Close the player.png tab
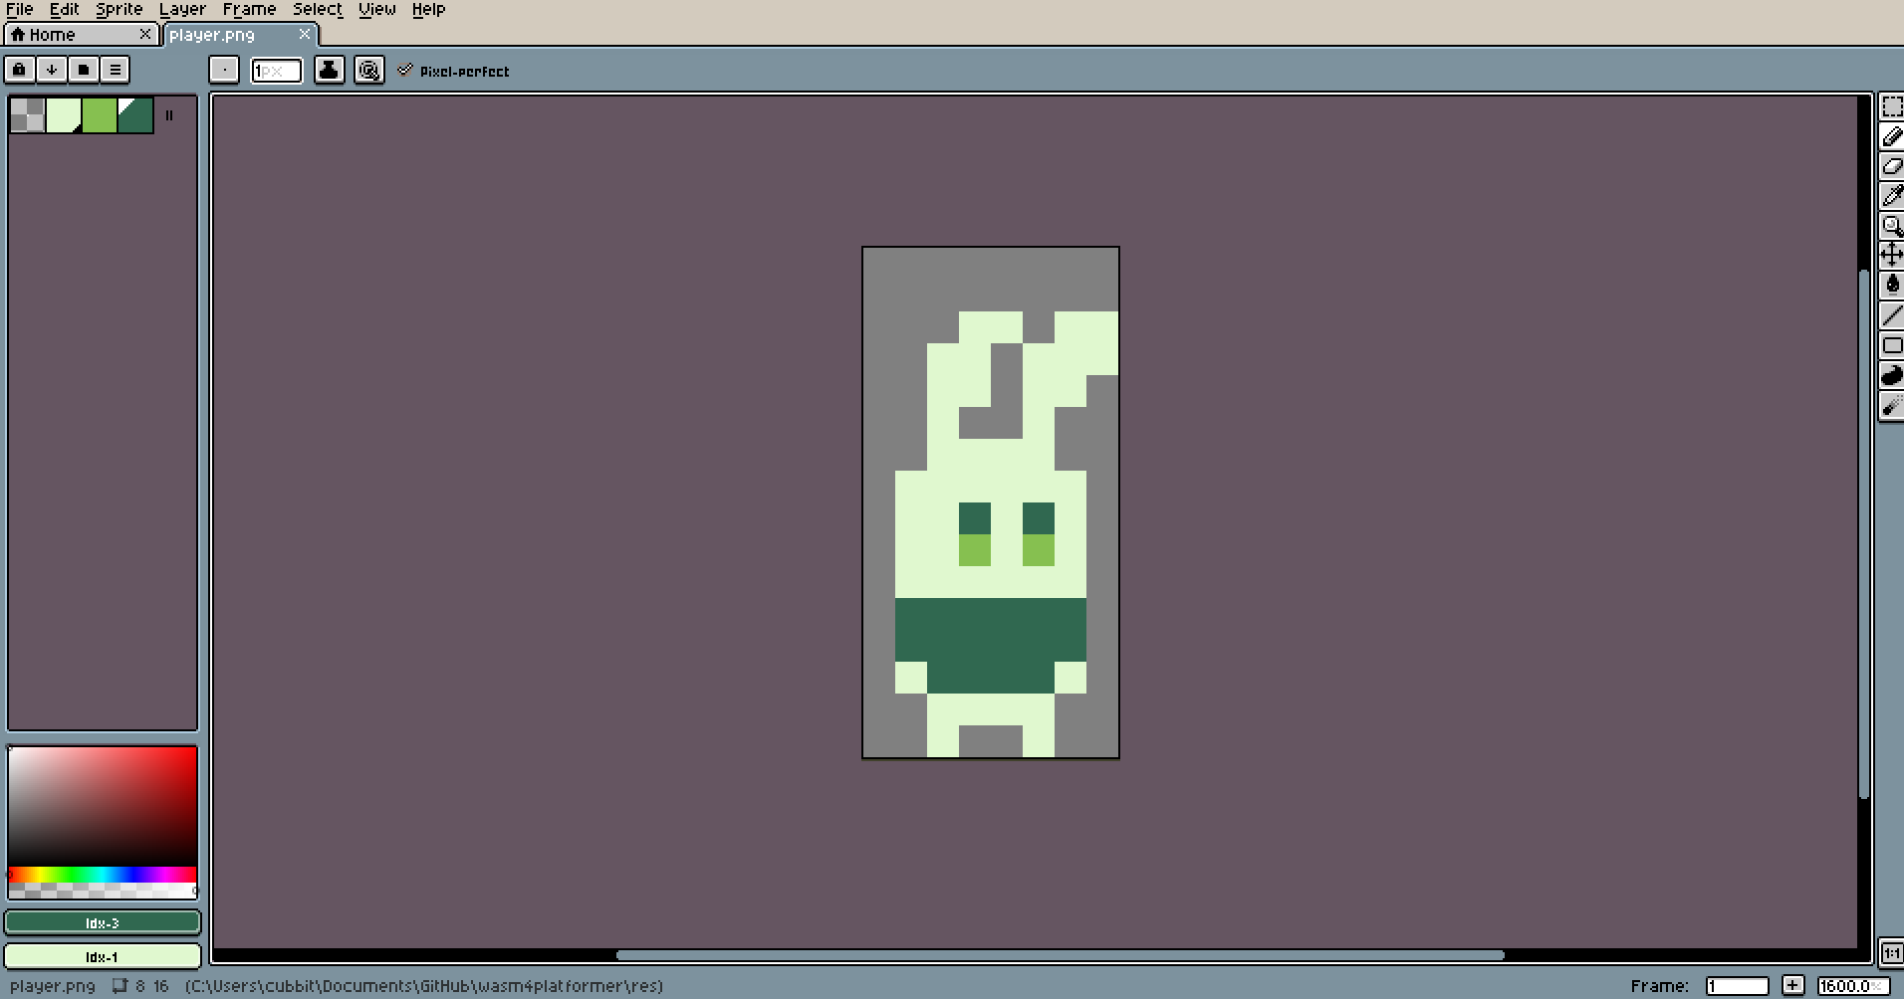 click(305, 34)
